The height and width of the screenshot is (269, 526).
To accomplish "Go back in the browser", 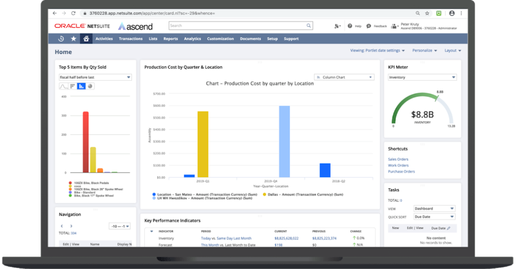I will [x=54, y=13].
